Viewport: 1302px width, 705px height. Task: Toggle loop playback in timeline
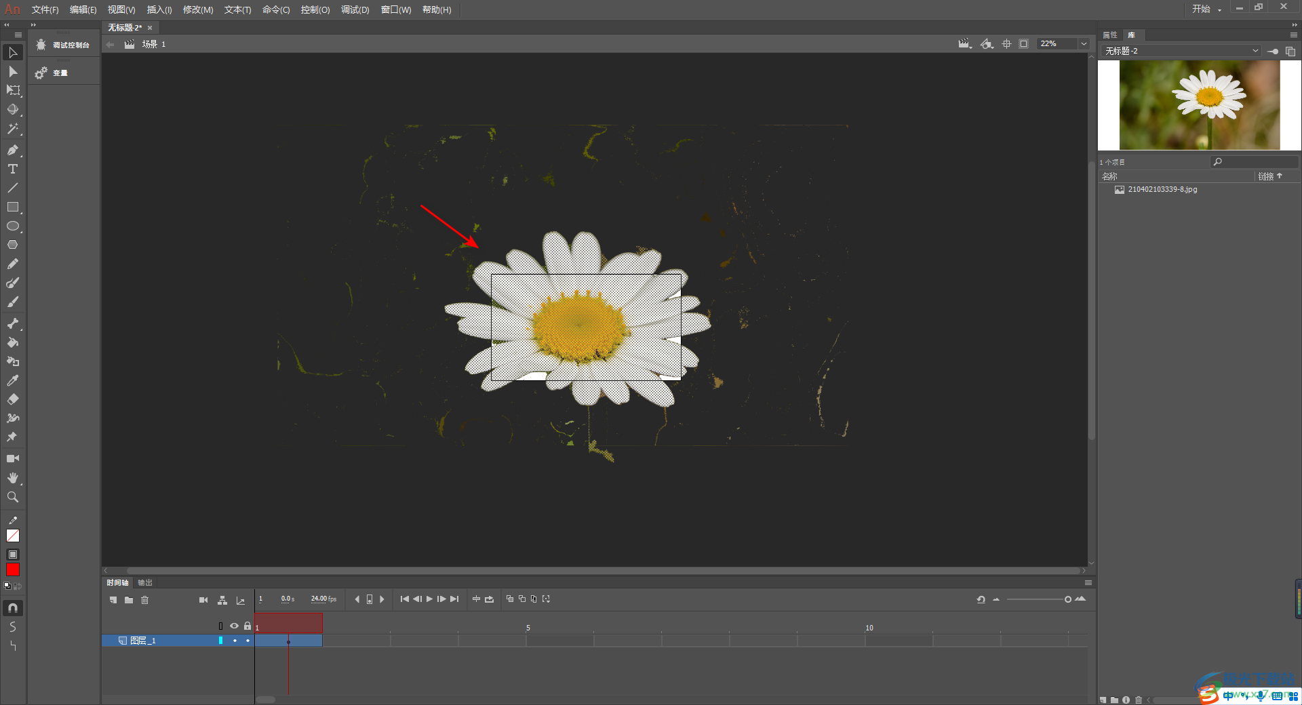[489, 599]
